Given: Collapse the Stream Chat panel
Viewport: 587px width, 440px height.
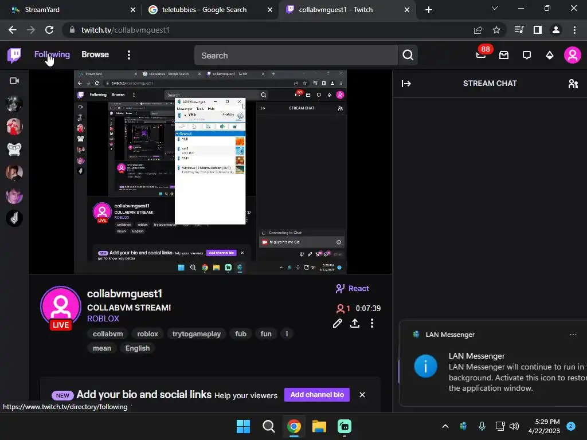Looking at the screenshot, I should point(406,84).
